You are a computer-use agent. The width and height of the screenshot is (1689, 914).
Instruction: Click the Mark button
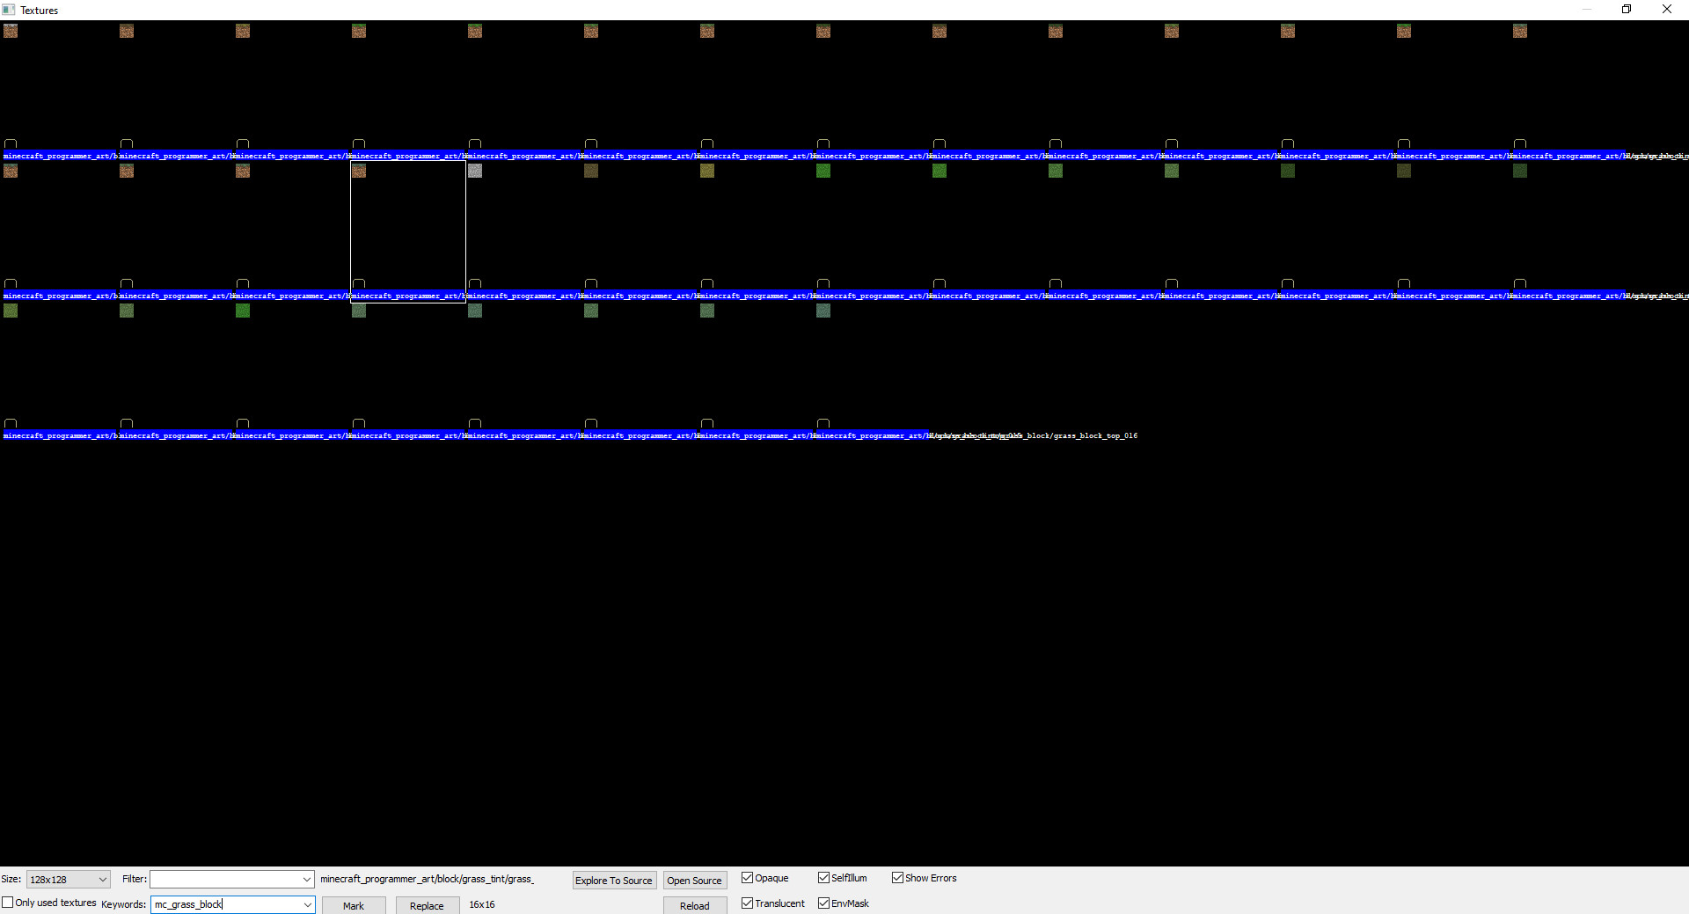[354, 905]
